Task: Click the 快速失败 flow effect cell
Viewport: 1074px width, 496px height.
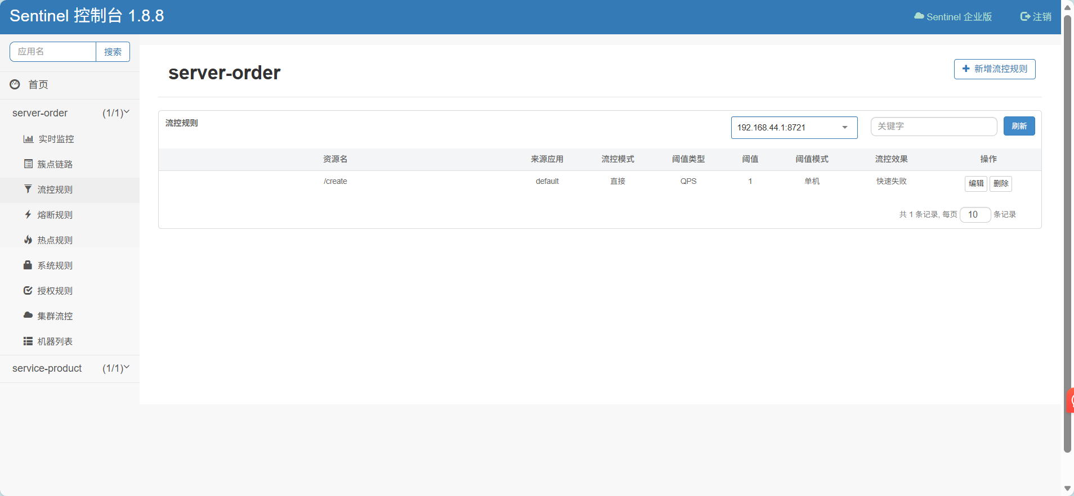Action: coord(891,181)
